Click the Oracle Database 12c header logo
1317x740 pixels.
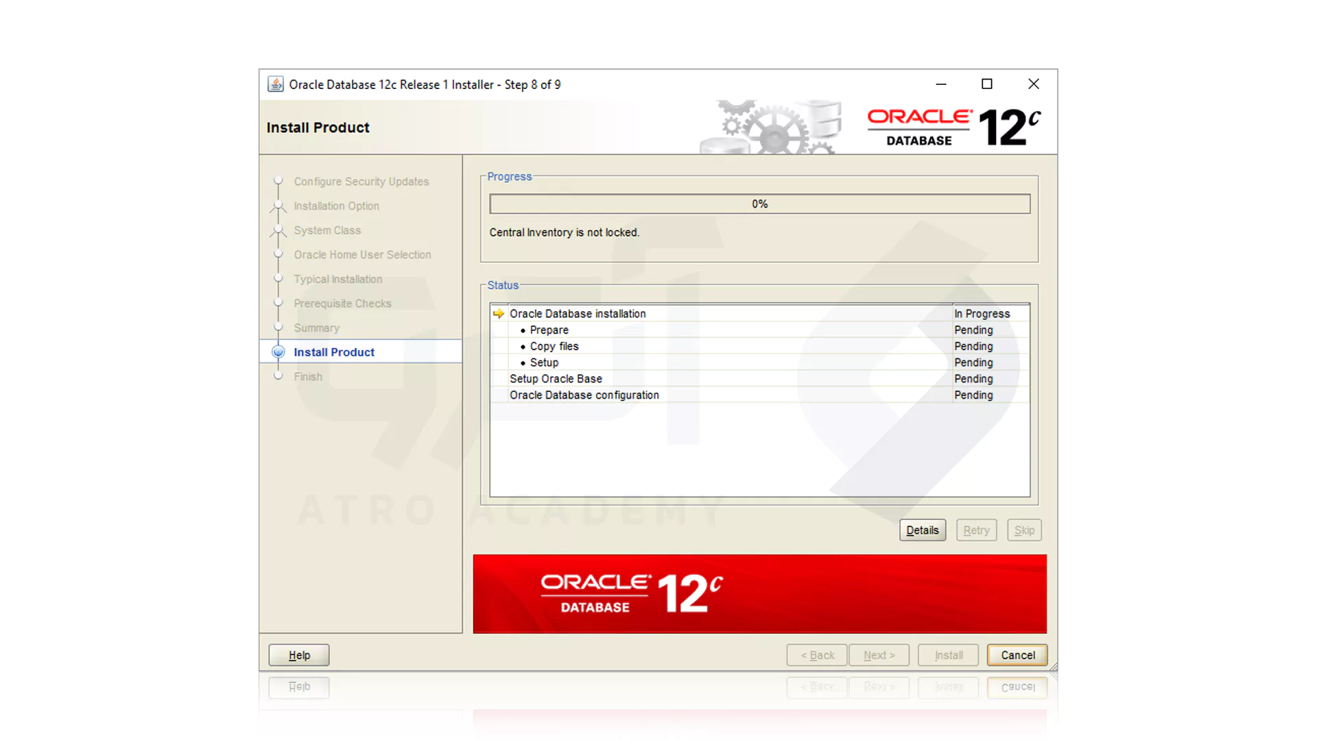952,125
